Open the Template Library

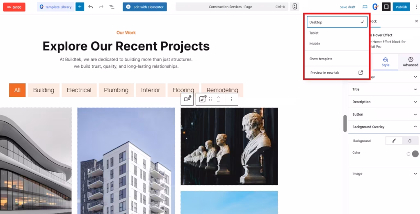pos(56,7)
